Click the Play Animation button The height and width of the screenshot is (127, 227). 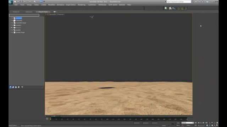click(201, 123)
